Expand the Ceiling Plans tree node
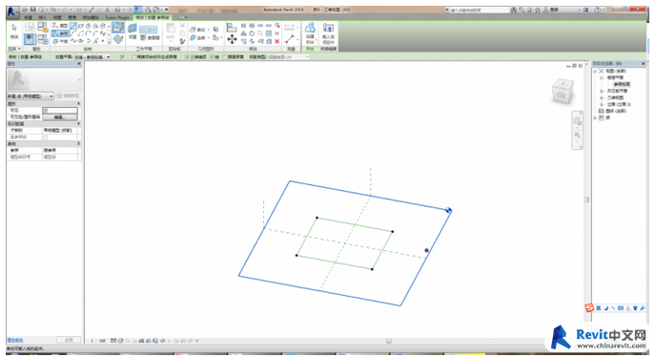The height and width of the screenshot is (357, 656). point(602,91)
